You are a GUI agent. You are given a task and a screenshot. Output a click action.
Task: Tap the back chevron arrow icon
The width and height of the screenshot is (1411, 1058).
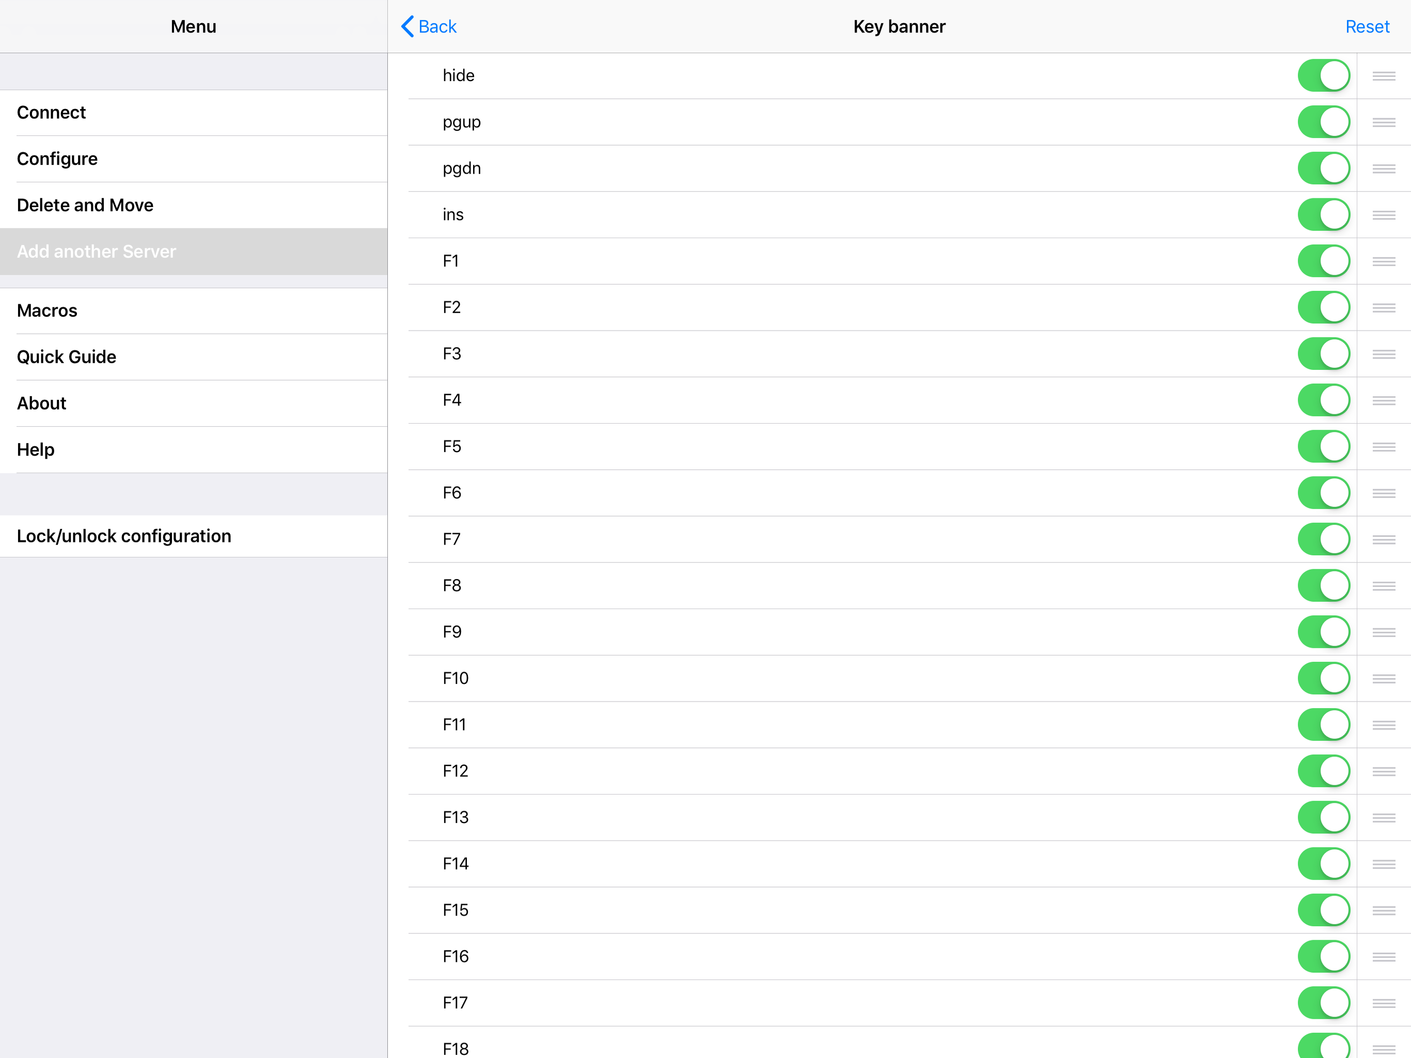click(407, 26)
